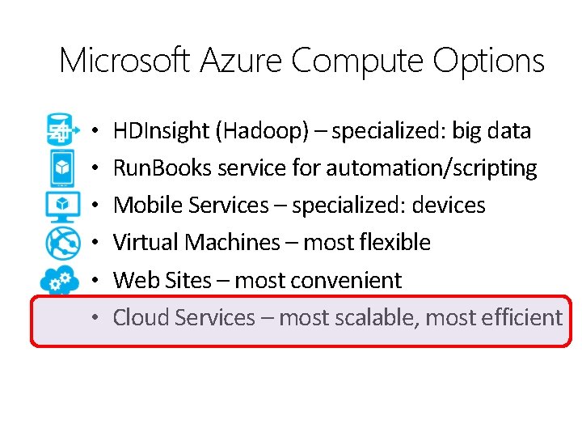Viewport: 582px width, 437px height.
Task: Select the bullet before Mobile Services
Action: coord(95,206)
